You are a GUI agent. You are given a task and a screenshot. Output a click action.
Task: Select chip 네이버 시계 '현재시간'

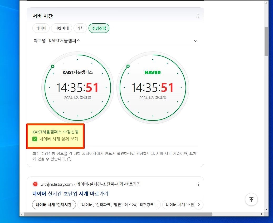pyautogui.click(x=54, y=205)
